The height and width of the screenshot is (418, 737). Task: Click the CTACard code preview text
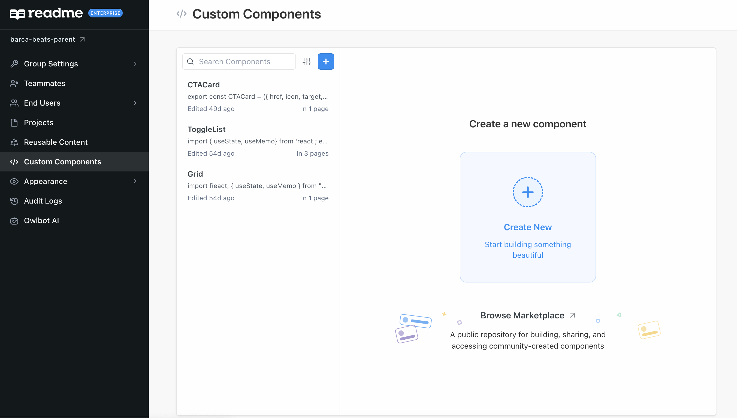(258, 96)
